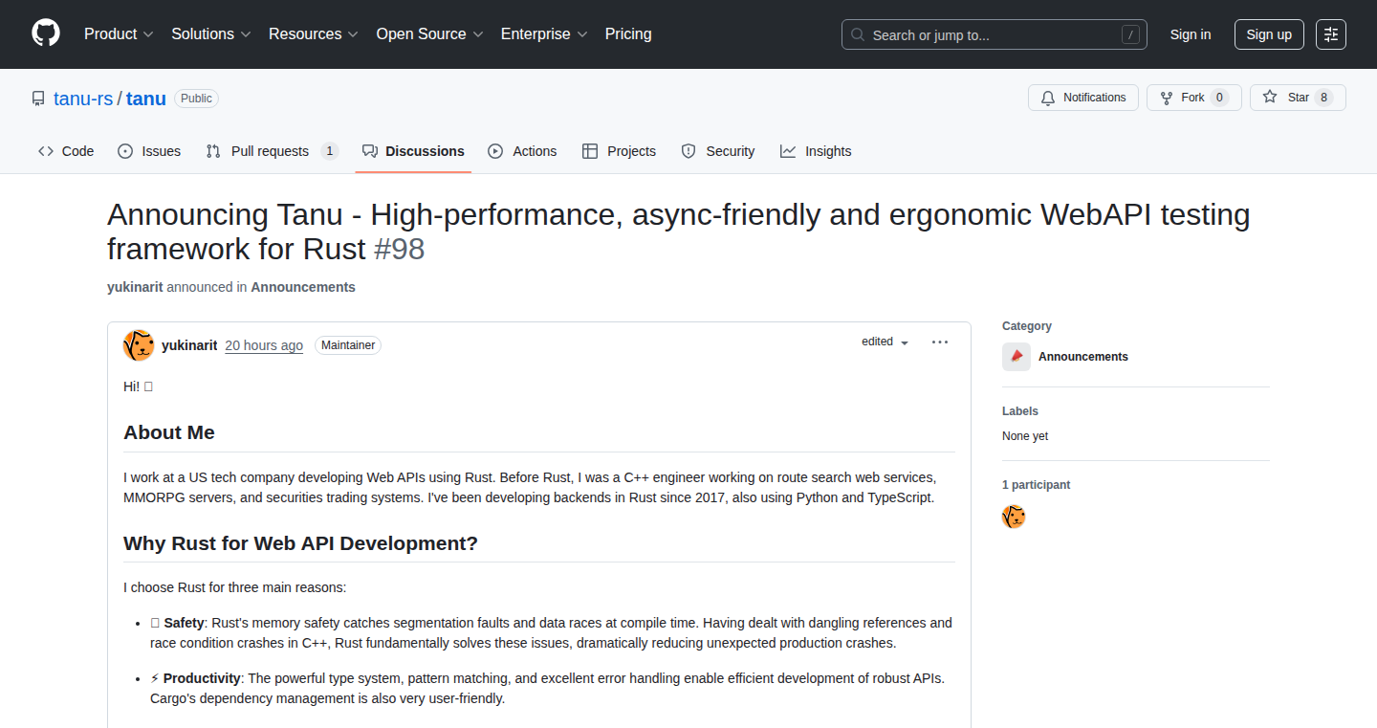Click the Sign in link

[x=1191, y=34]
